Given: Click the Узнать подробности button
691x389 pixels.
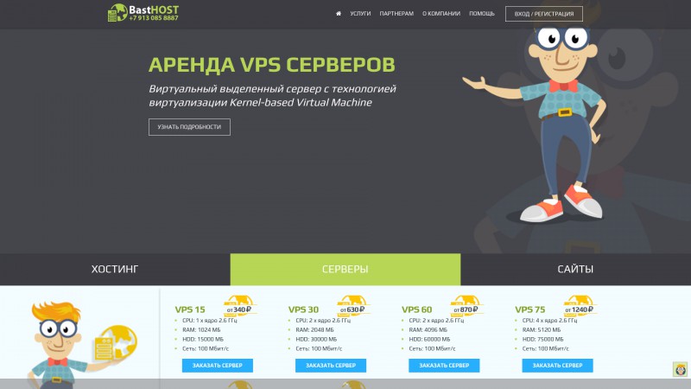Looking at the screenshot, I should pyautogui.click(x=189, y=127).
